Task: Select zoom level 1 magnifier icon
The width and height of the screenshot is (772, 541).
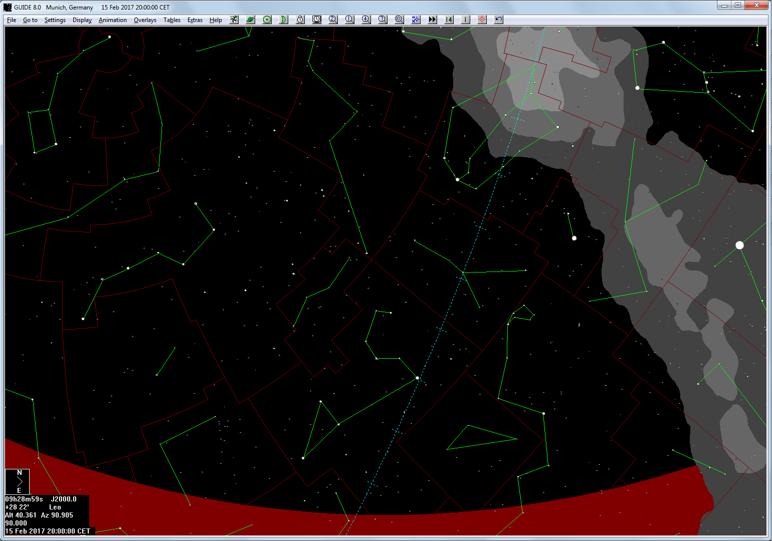Action: 350,20
